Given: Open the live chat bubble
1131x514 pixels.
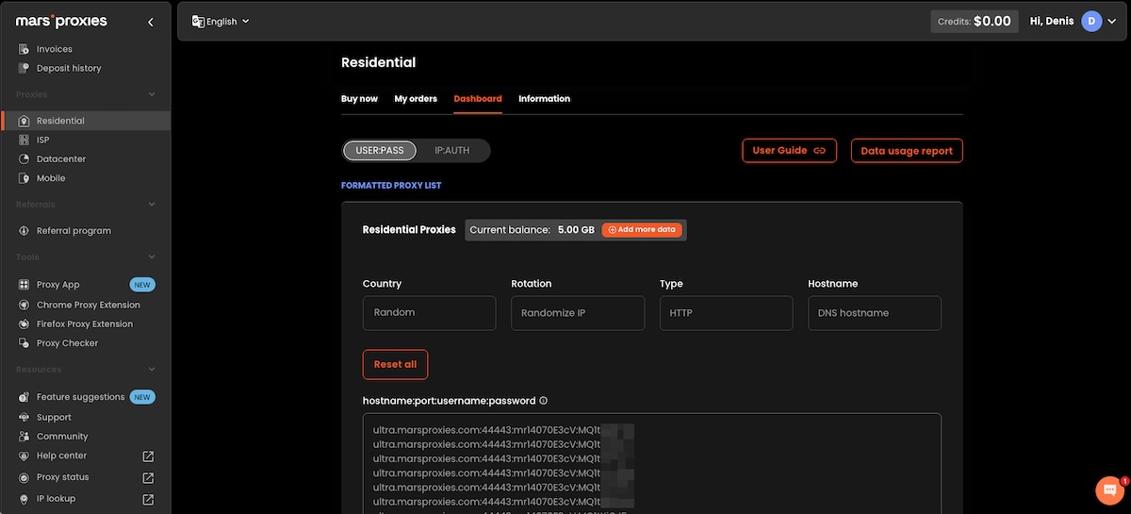Looking at the screenshot, I should tap(1109, 490).
